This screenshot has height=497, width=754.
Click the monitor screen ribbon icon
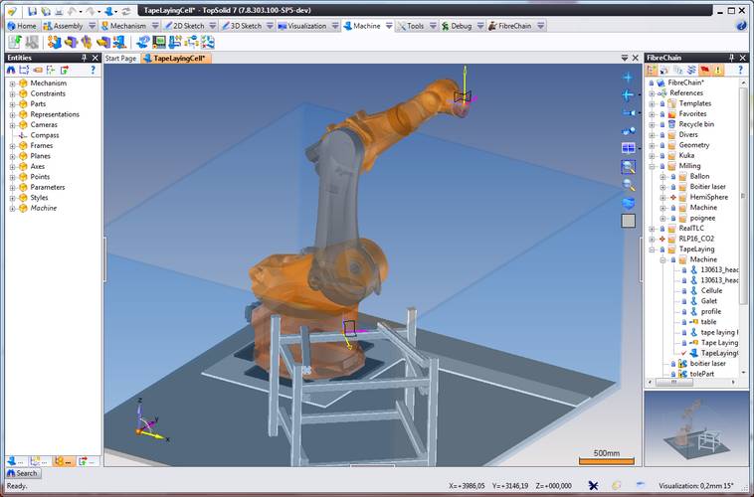[x=159, y=43]
